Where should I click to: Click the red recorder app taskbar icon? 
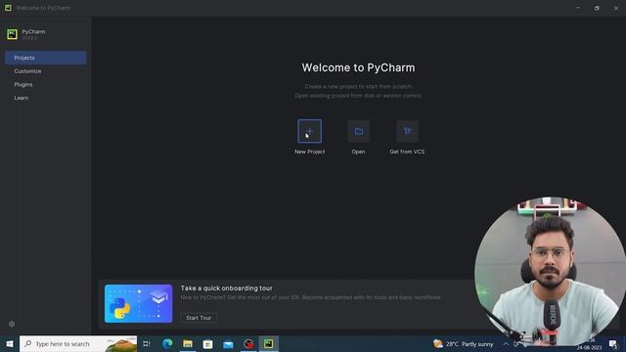click(248, 343)
